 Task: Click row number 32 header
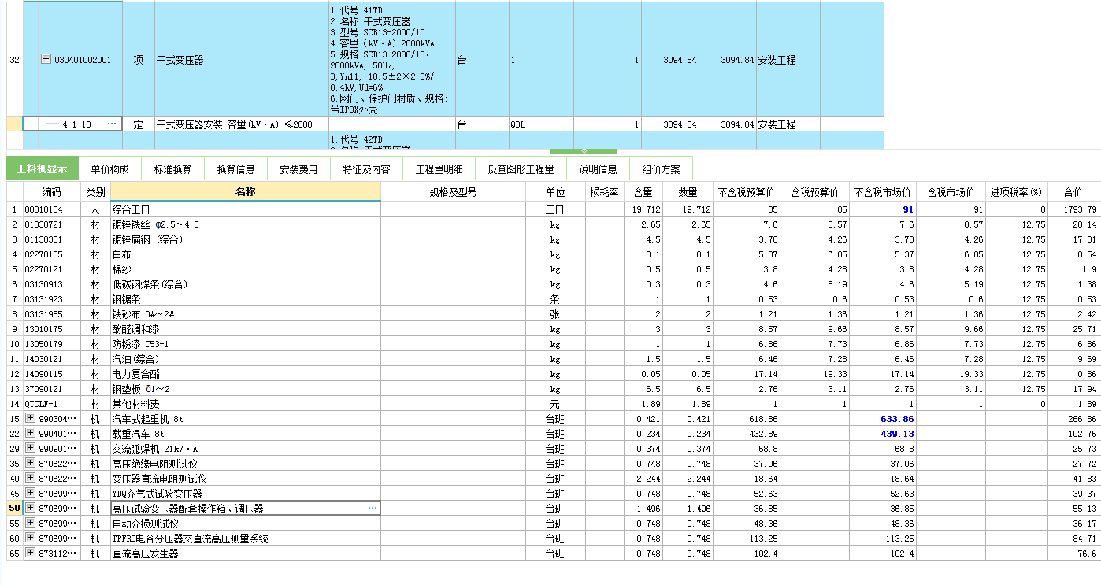point(14,60)
